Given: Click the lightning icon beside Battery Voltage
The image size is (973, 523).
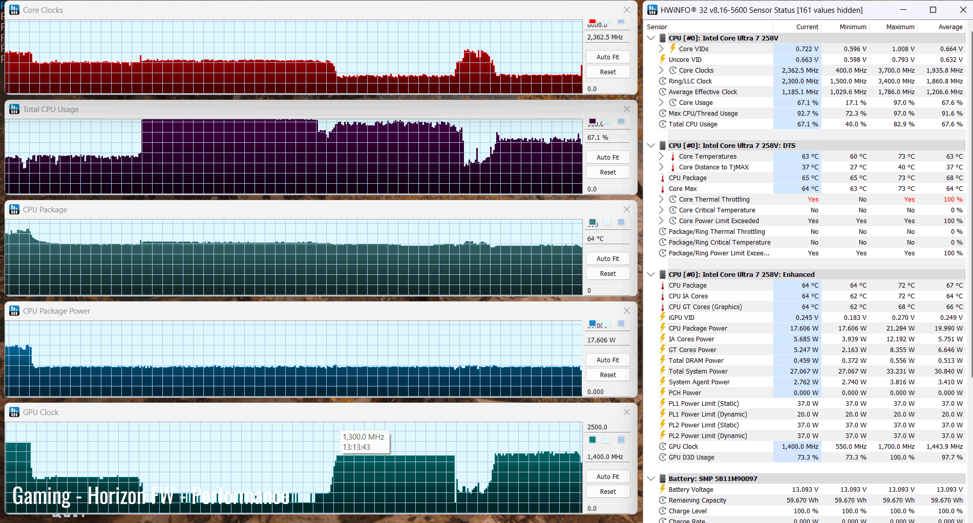Looking at the screenshot, I should [x=663, y=489].
